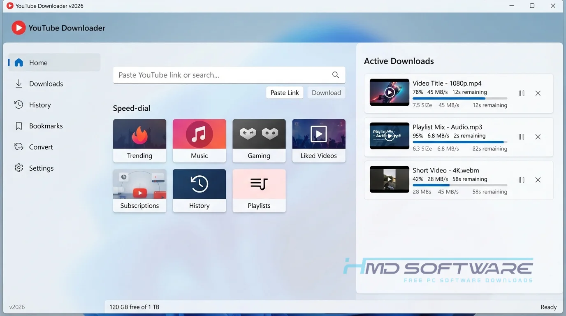566x316 pixels.
Task: Play the Short Video 4K.webm thumbnail
Action: click(390, 179)
